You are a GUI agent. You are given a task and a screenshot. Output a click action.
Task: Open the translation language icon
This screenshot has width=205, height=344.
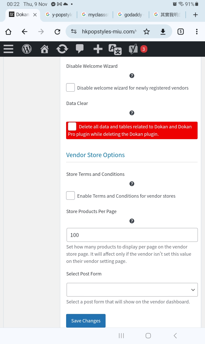click(115, 49)
